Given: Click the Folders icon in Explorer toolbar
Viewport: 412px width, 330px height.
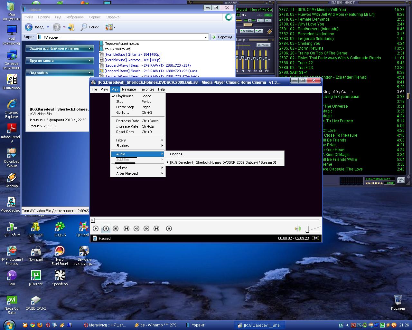Looking at the screenshot, I should 71,27.
